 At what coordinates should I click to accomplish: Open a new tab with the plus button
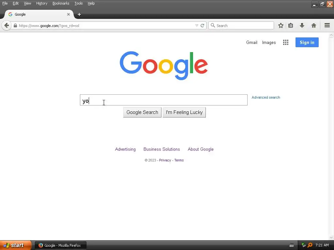(79, 14)
